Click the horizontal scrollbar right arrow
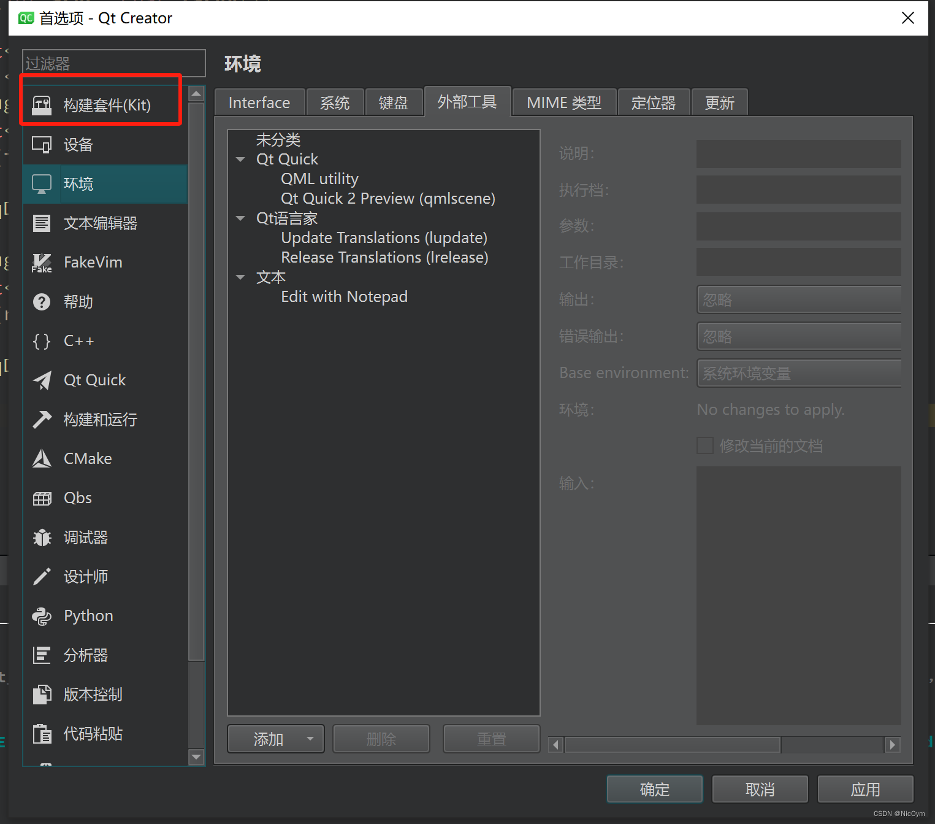935x824 pixels. [892, 745]
